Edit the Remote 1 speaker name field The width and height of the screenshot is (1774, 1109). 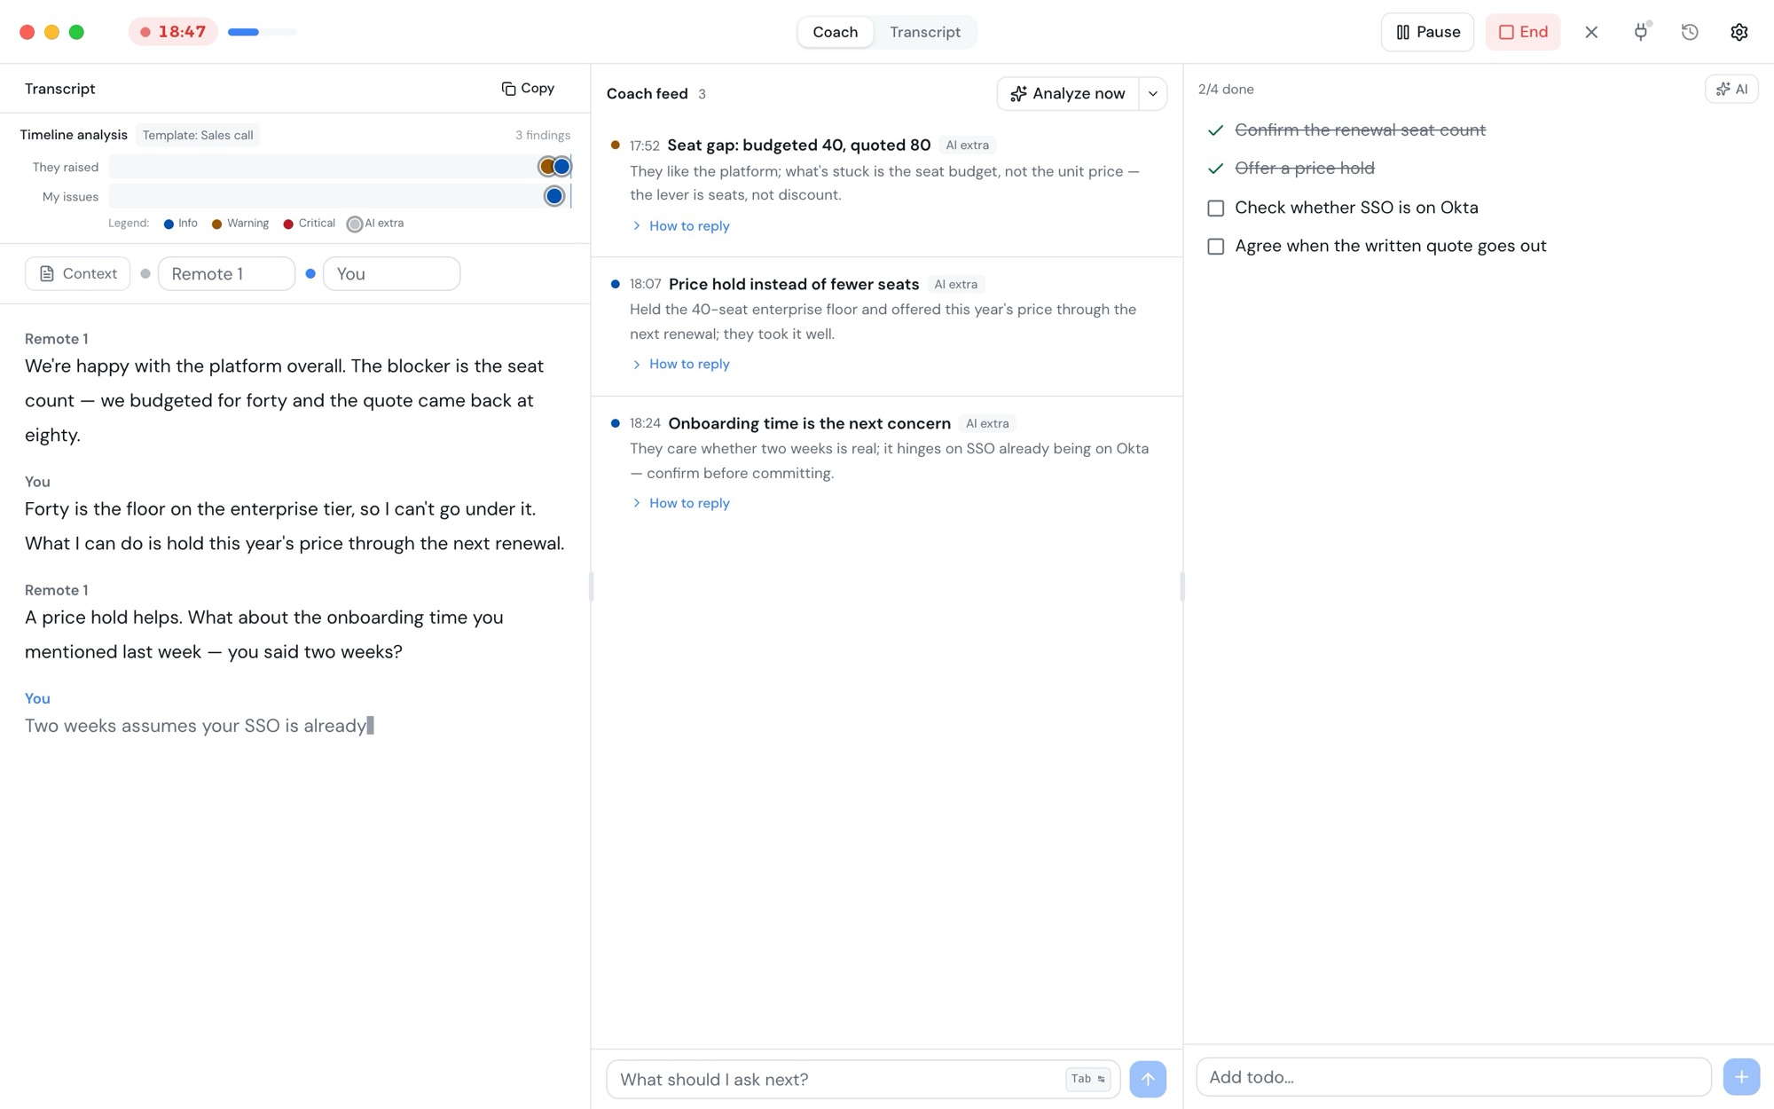tap(226, 273)
